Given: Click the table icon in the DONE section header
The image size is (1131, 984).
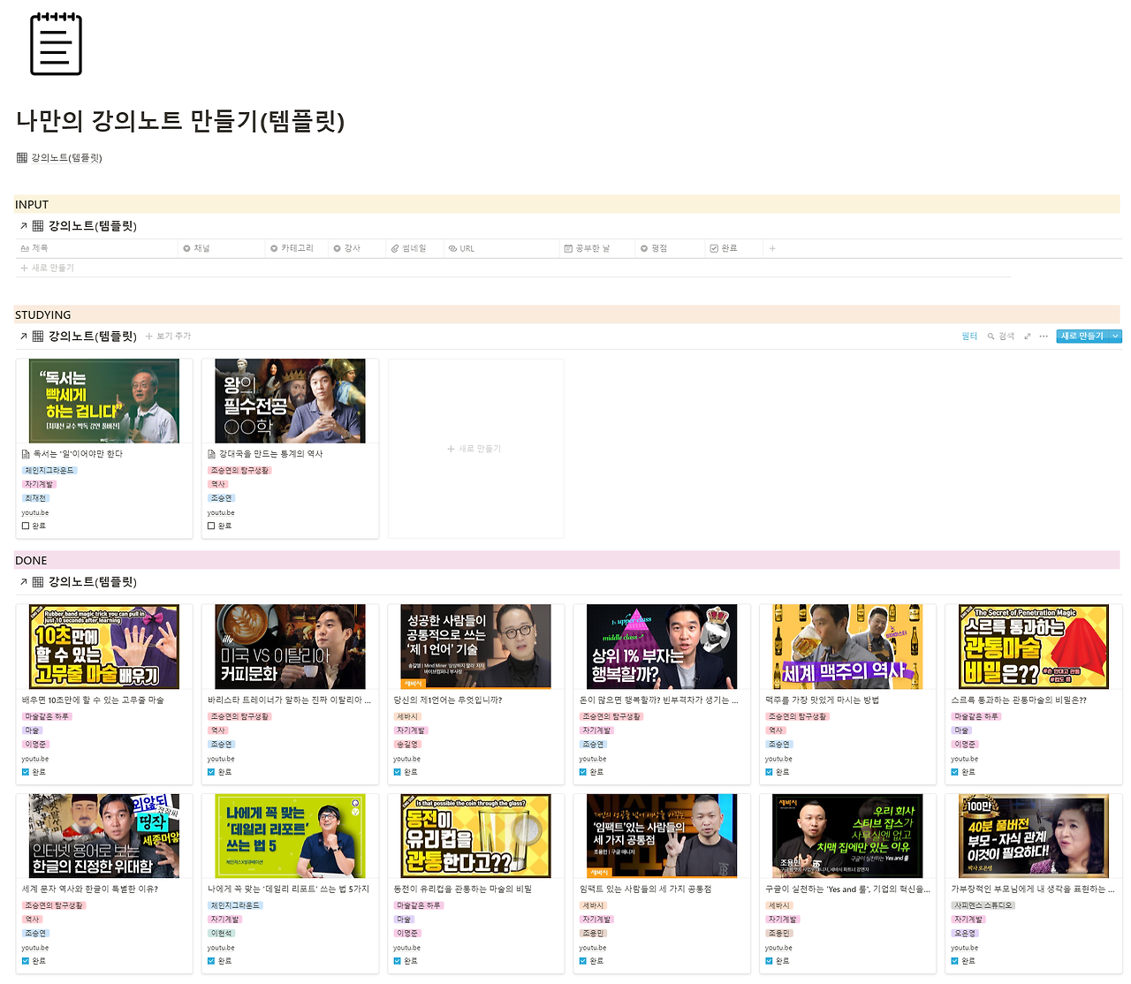Looking at the screenshot, I should click(x=38, y=582).
